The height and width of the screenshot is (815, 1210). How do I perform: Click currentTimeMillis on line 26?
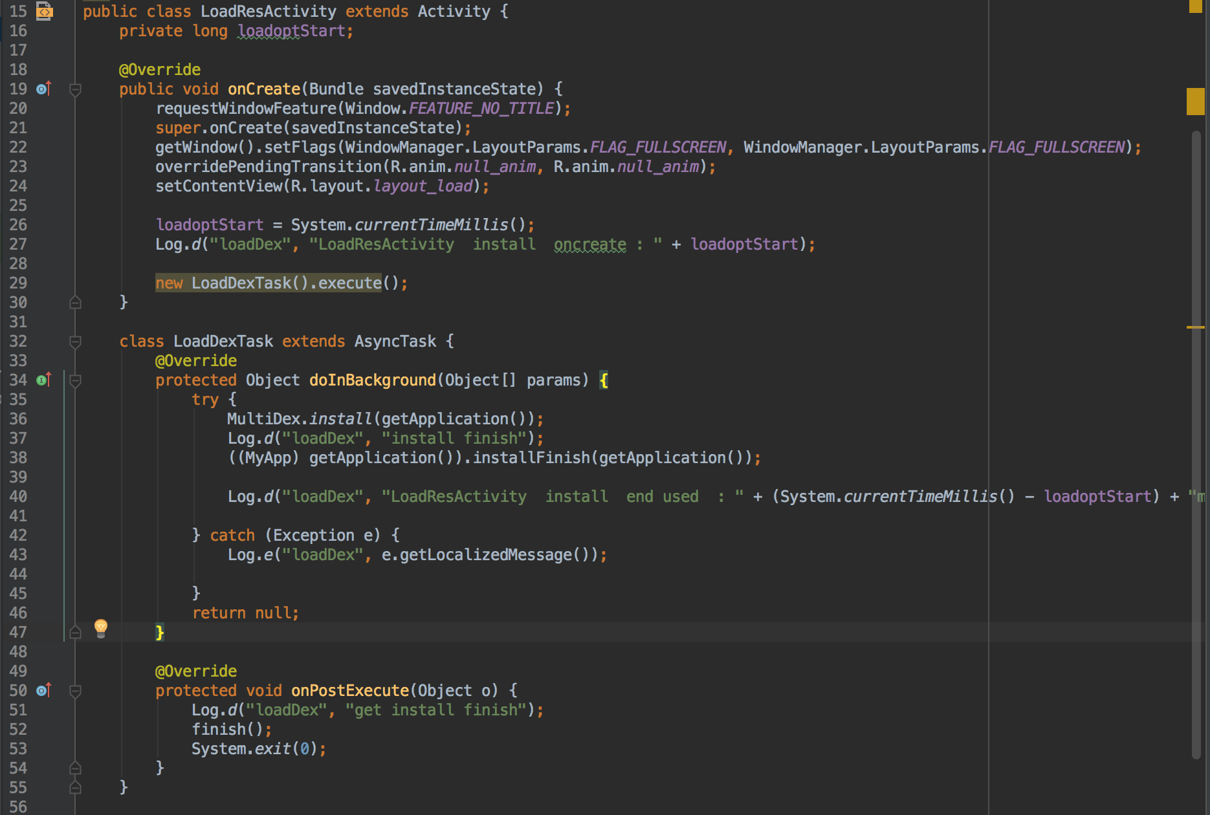432,224
